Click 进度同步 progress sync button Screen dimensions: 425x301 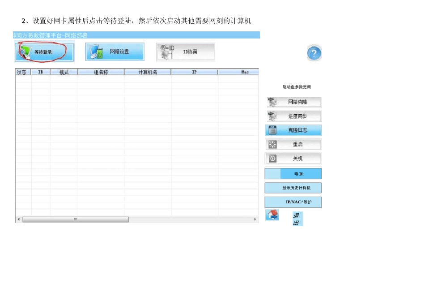[294, 116]
